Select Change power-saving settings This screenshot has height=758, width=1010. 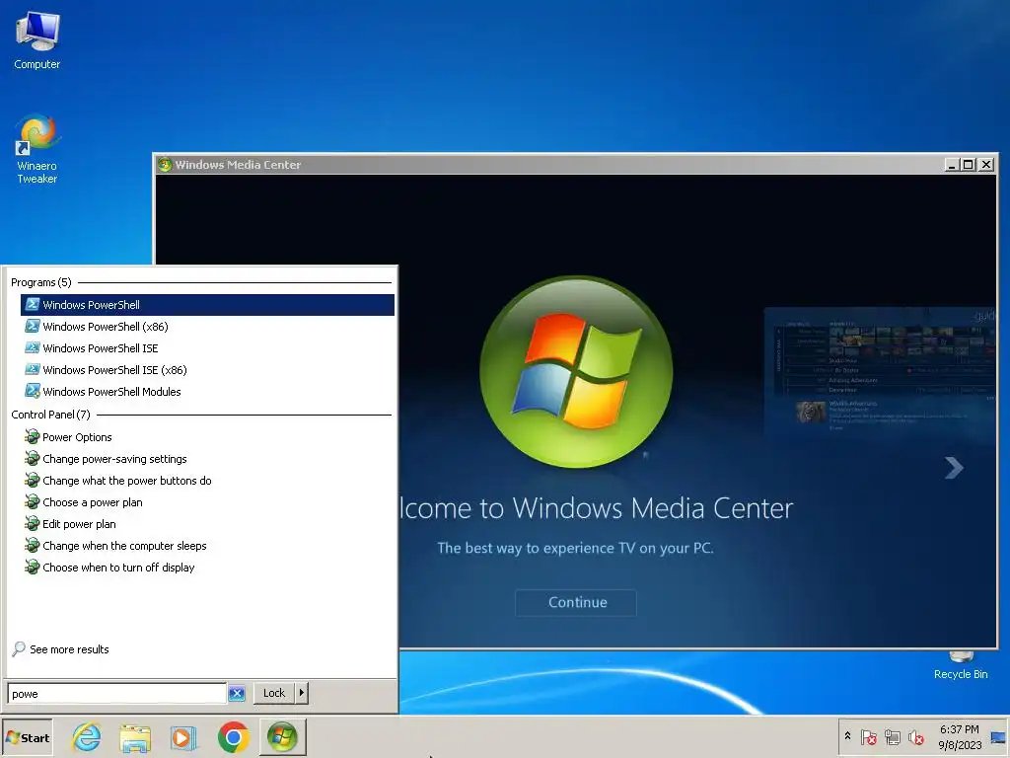pyautogui.click(x=207, y=459)
